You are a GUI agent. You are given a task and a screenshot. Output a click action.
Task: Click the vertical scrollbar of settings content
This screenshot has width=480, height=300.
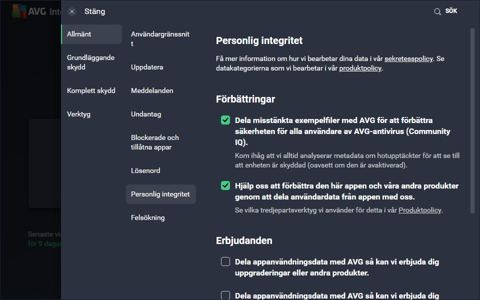tap(472, 120)
